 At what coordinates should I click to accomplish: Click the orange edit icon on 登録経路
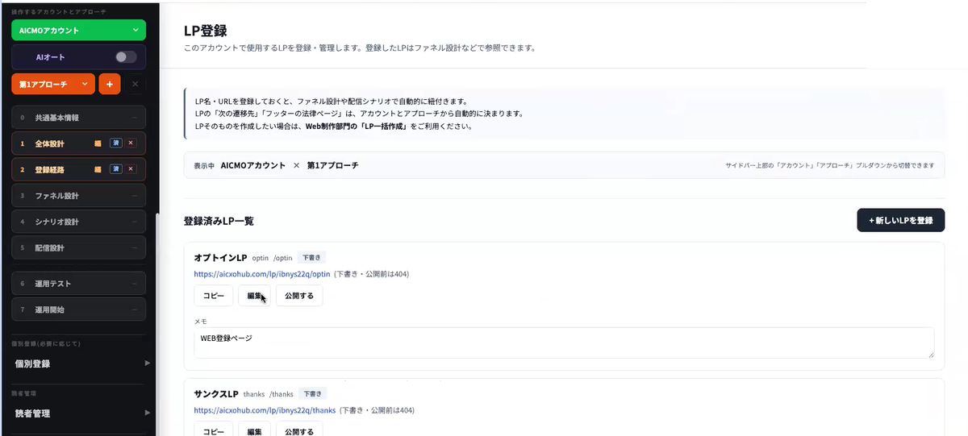point(98,169)
